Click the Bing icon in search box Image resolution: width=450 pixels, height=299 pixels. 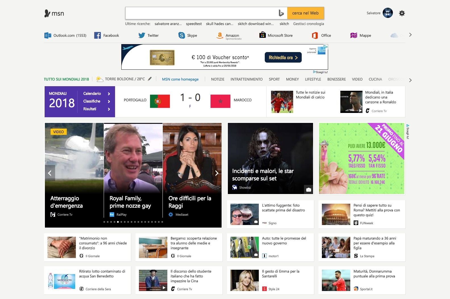click(x=281, y=13)
